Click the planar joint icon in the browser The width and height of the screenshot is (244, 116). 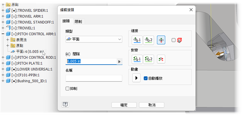pyautogui.click(x=13, y=52)
